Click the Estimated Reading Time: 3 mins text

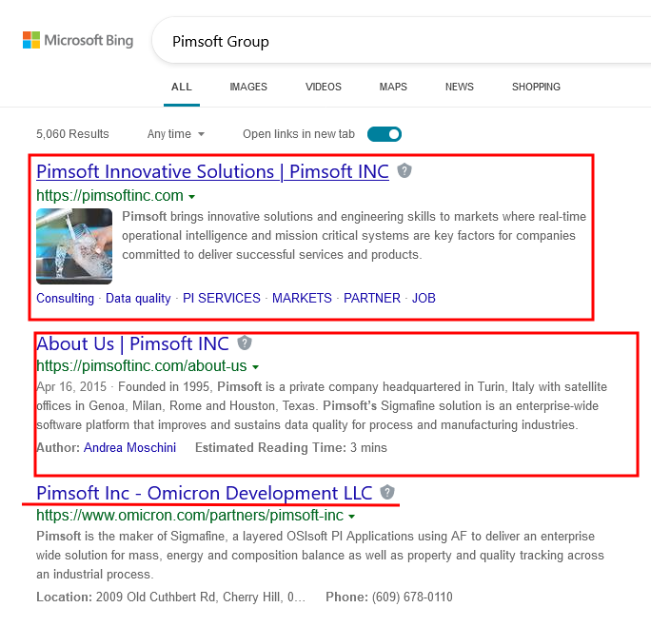(x=291, y=447)
